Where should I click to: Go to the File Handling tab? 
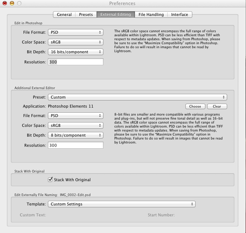(151, 14)
